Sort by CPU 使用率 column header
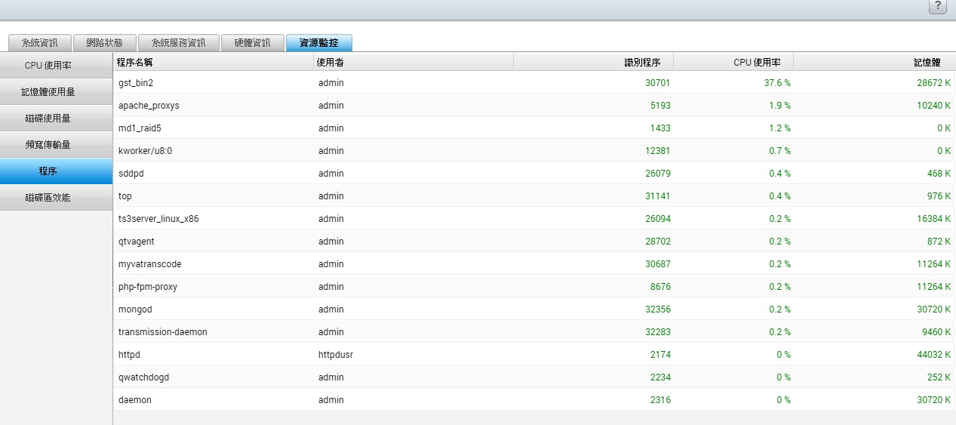The image size is (956, 425). click(733, 62)
